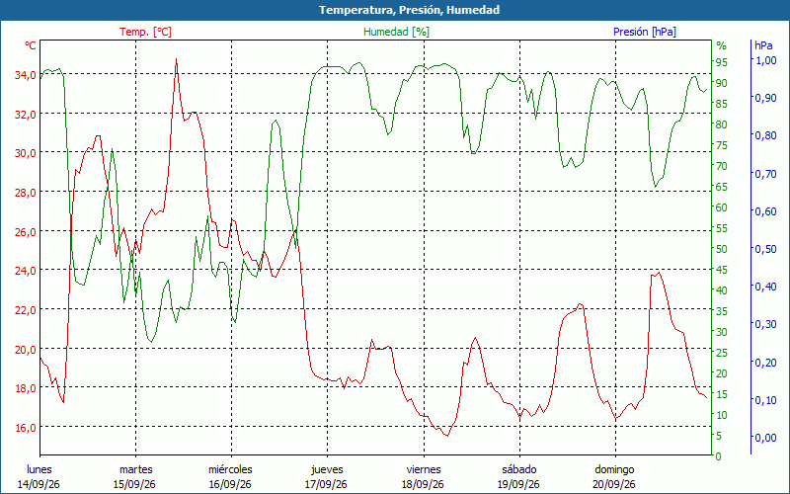This screenshot has height=494, width=790.
Task: Click the 75 tick on the humidity axis
Action: 722,145
